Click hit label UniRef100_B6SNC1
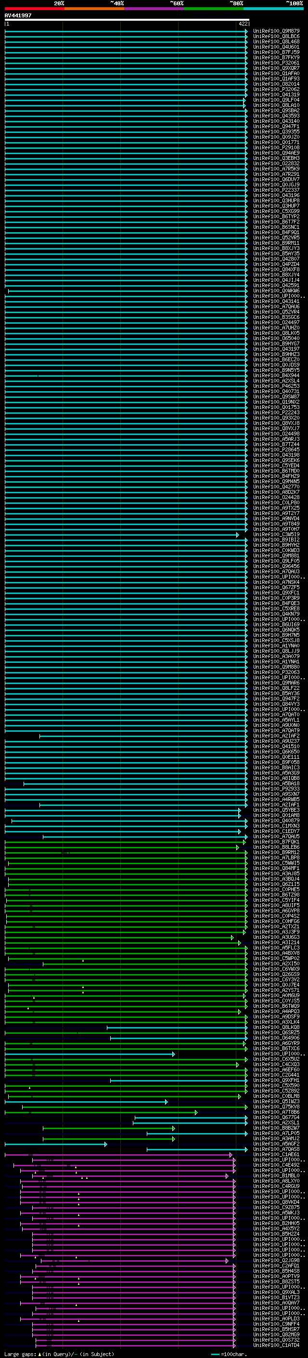 (276, 227)
